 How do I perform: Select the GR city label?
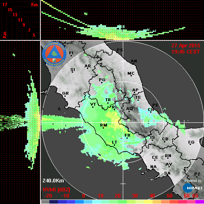[x=65, y=93]
